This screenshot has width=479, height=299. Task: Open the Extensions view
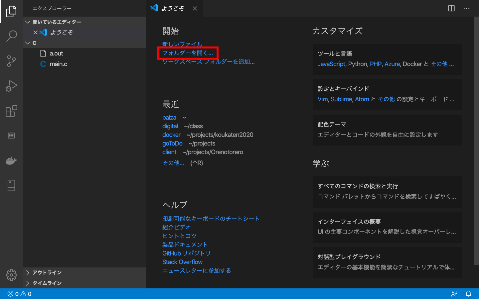coord(11,111)
